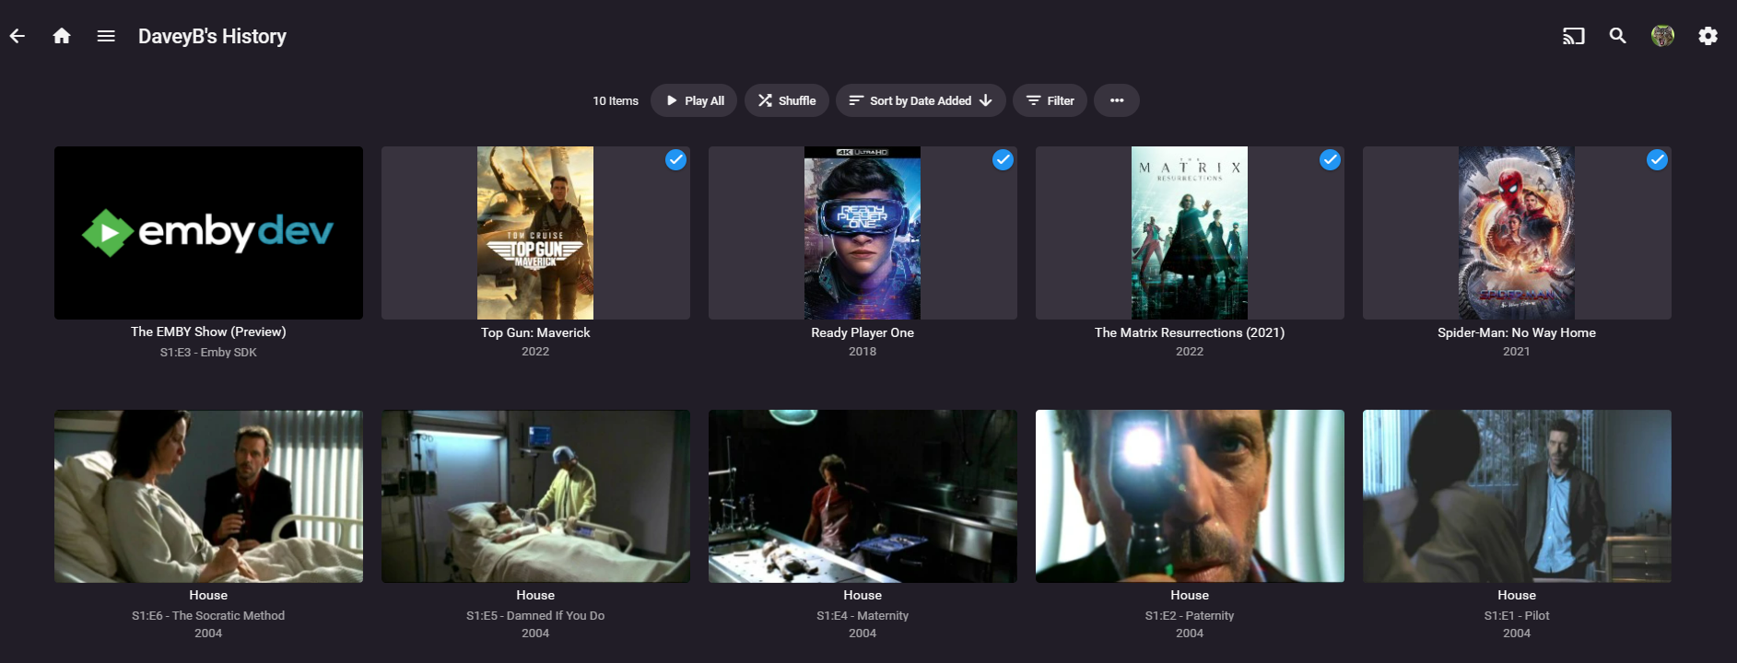1737x663 pixels.
Task: Open the House S1:E6 episode thumbnail
Action: coord(208,496)
